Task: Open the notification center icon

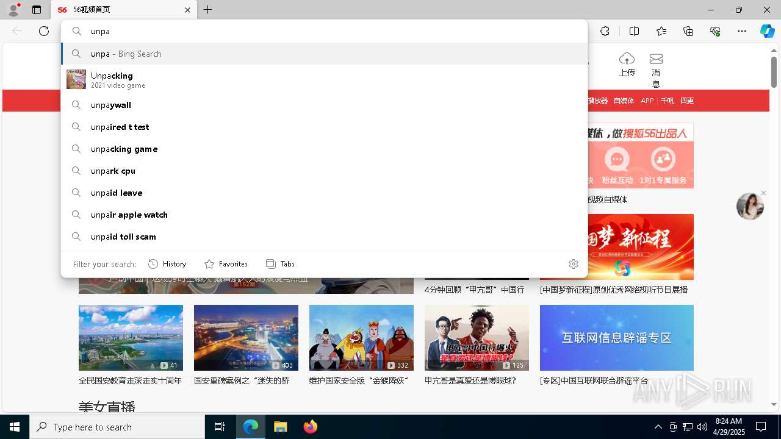Action: tap(761, 427)
